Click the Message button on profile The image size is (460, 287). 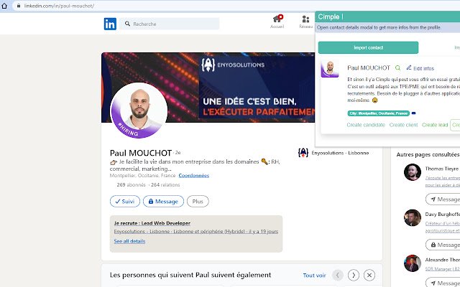[163, 202]
